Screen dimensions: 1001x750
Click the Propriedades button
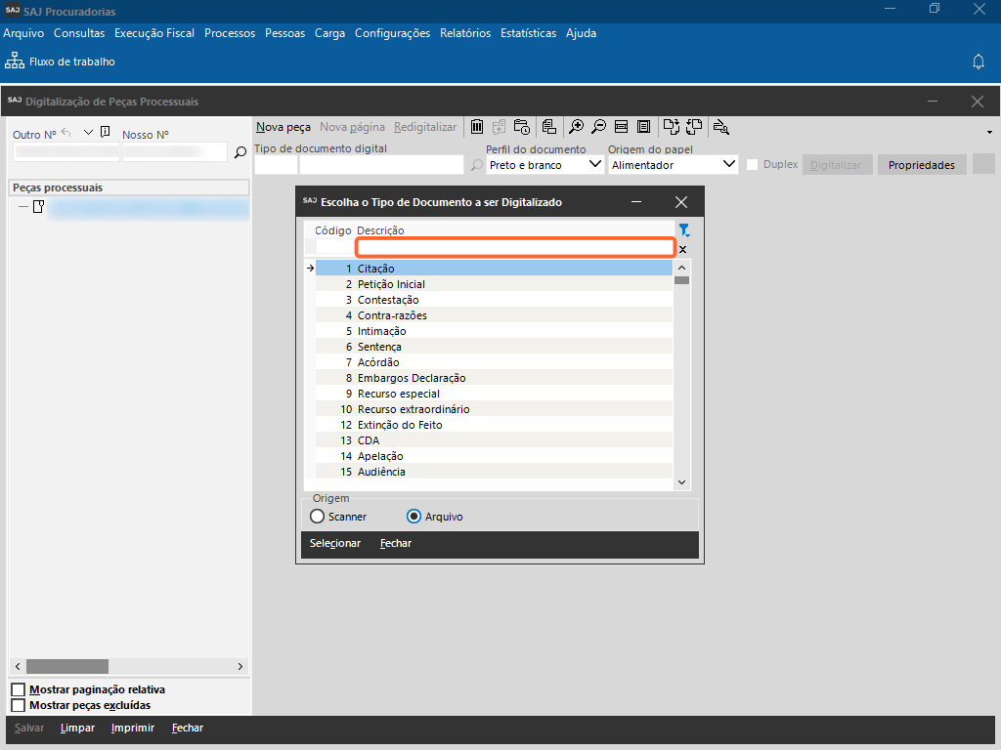tap(922, 165)
